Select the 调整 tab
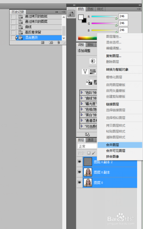 tap(81, 45)
